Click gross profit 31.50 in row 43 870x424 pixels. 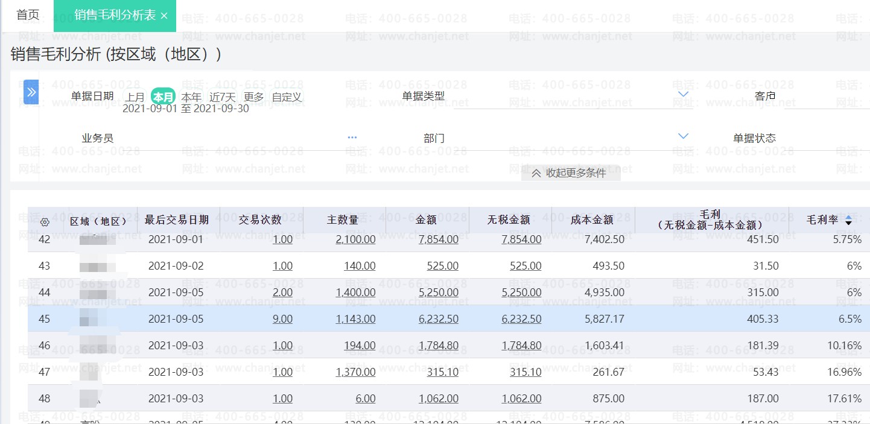tap(766, 266)
